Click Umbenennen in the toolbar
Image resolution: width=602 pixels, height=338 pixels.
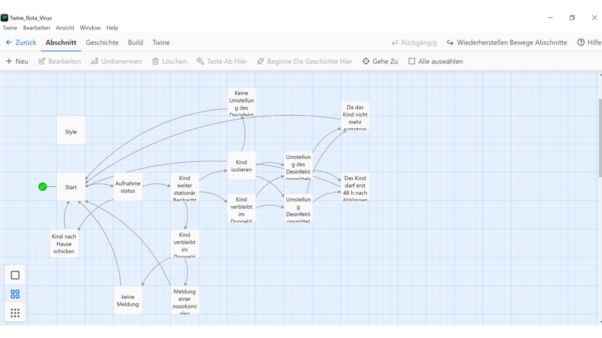point(116,61)
